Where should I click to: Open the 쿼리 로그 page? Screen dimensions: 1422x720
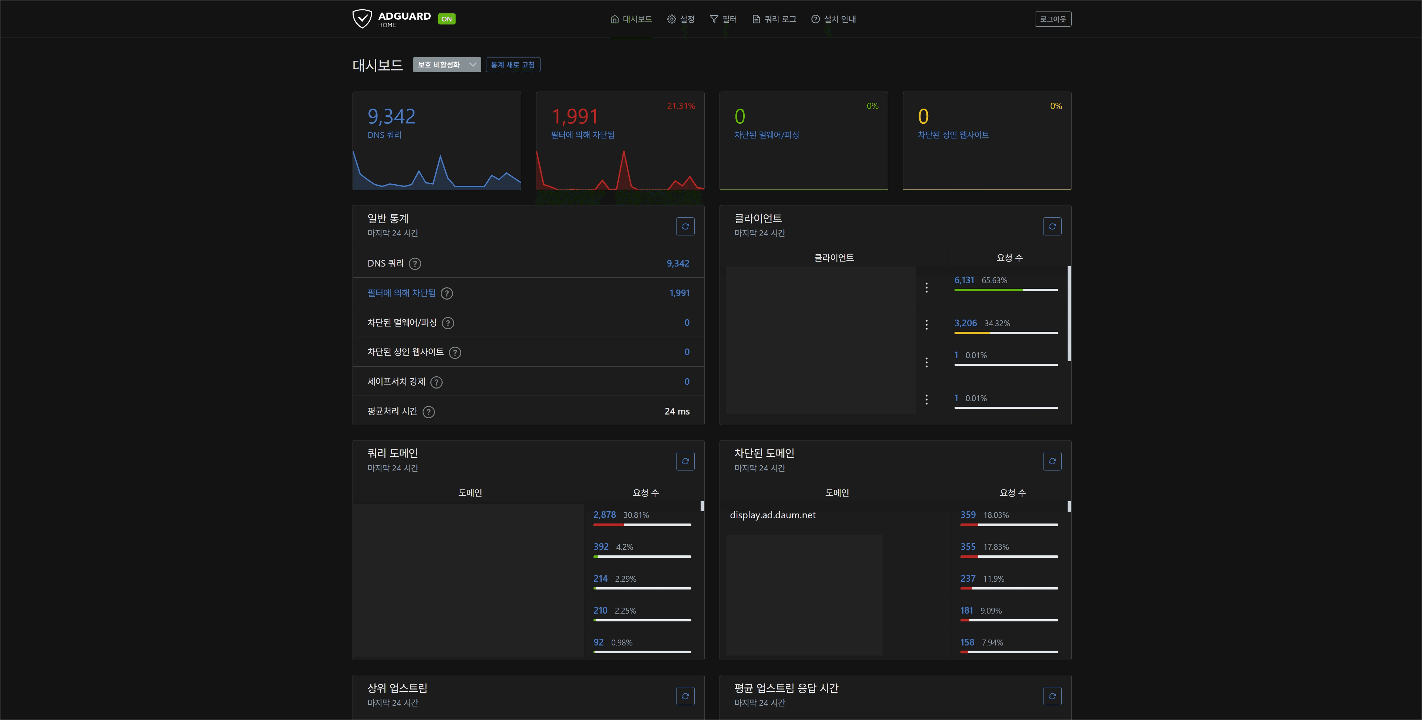click(774, 19)
